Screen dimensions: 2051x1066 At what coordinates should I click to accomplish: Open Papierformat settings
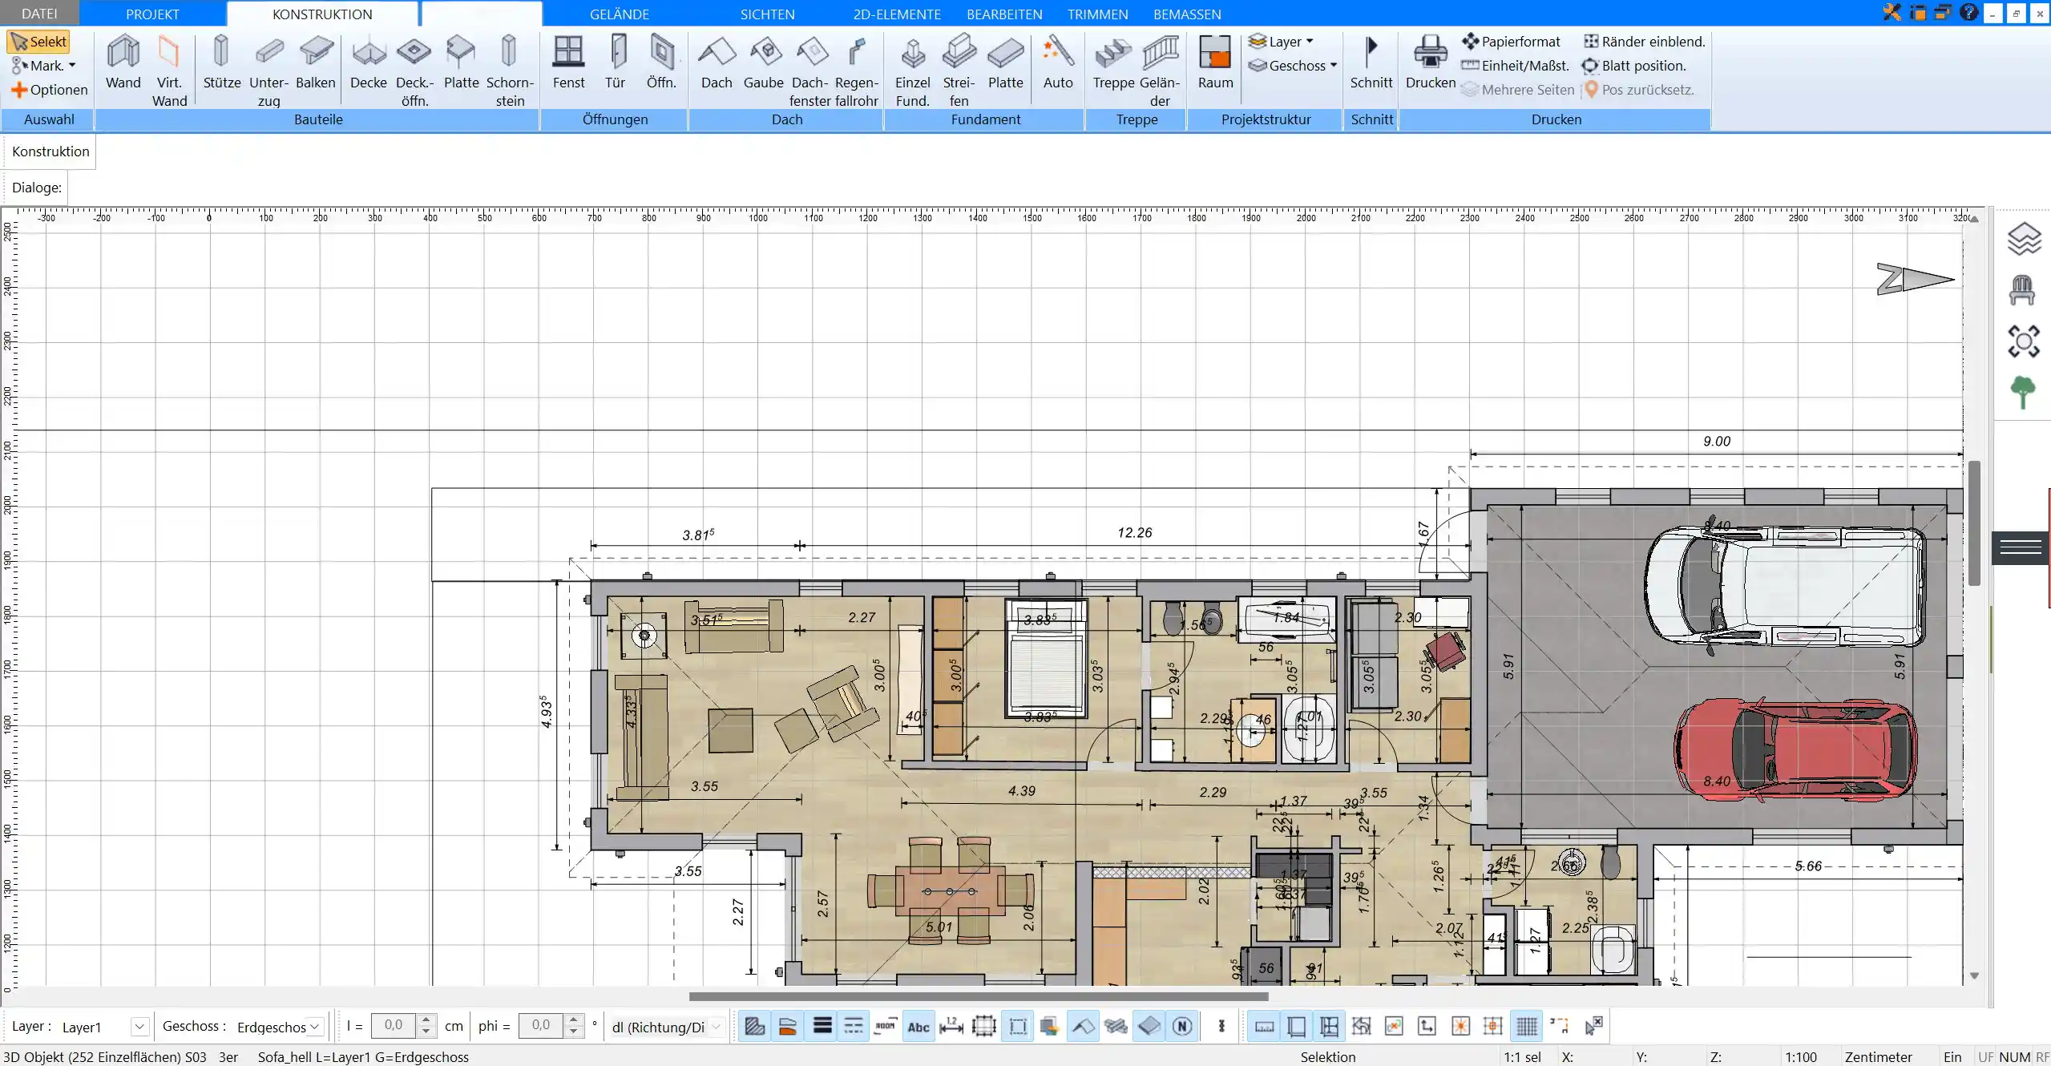point(1511,42)
